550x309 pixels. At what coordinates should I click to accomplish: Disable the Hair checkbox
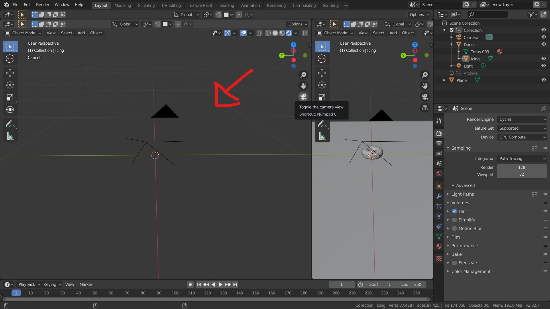[454, 211]
